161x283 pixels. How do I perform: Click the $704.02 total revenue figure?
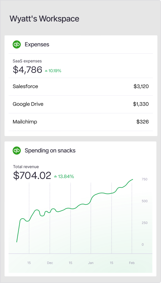(x=32, y=175)
